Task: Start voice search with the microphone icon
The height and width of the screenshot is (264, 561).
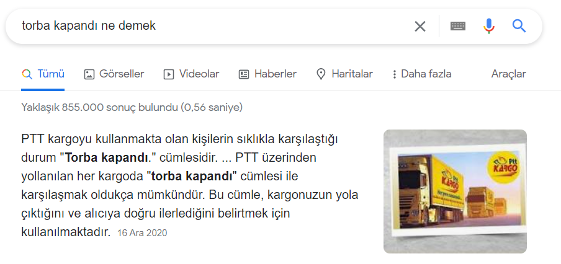Action: [489, 26]
